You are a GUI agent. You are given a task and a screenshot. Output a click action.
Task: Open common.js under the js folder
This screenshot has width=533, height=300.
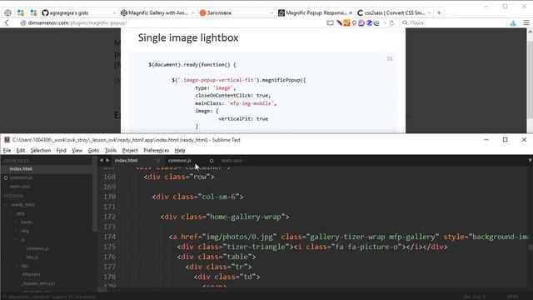pyautogui.click(x=37, y=248)
